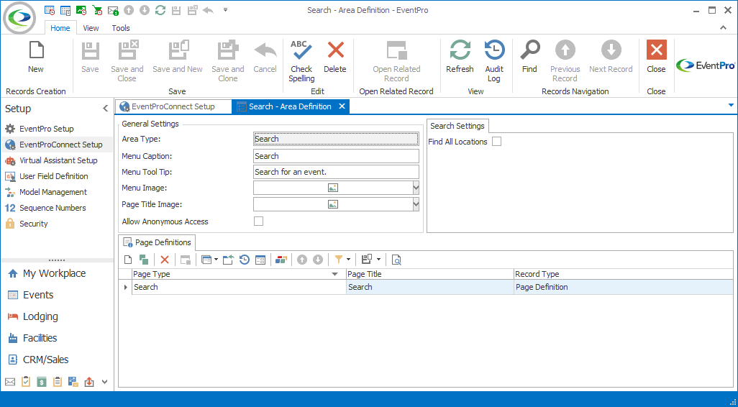Open Security in navigation
Image resolution: width=738 pixels, height=407 pixels.
pyautogui.click(x=33, y=224)
